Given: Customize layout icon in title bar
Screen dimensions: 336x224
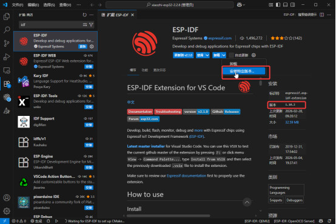Looking at the screenshot, I should coord(271,5).
